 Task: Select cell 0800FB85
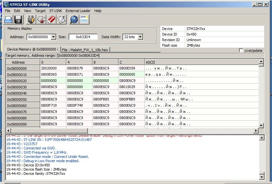tap(105, 99)
